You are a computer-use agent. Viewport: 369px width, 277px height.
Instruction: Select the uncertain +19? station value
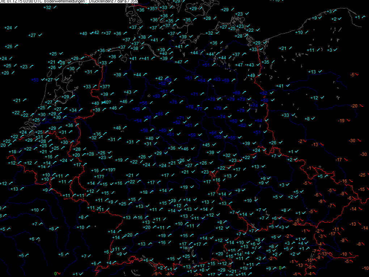(111, 170)
